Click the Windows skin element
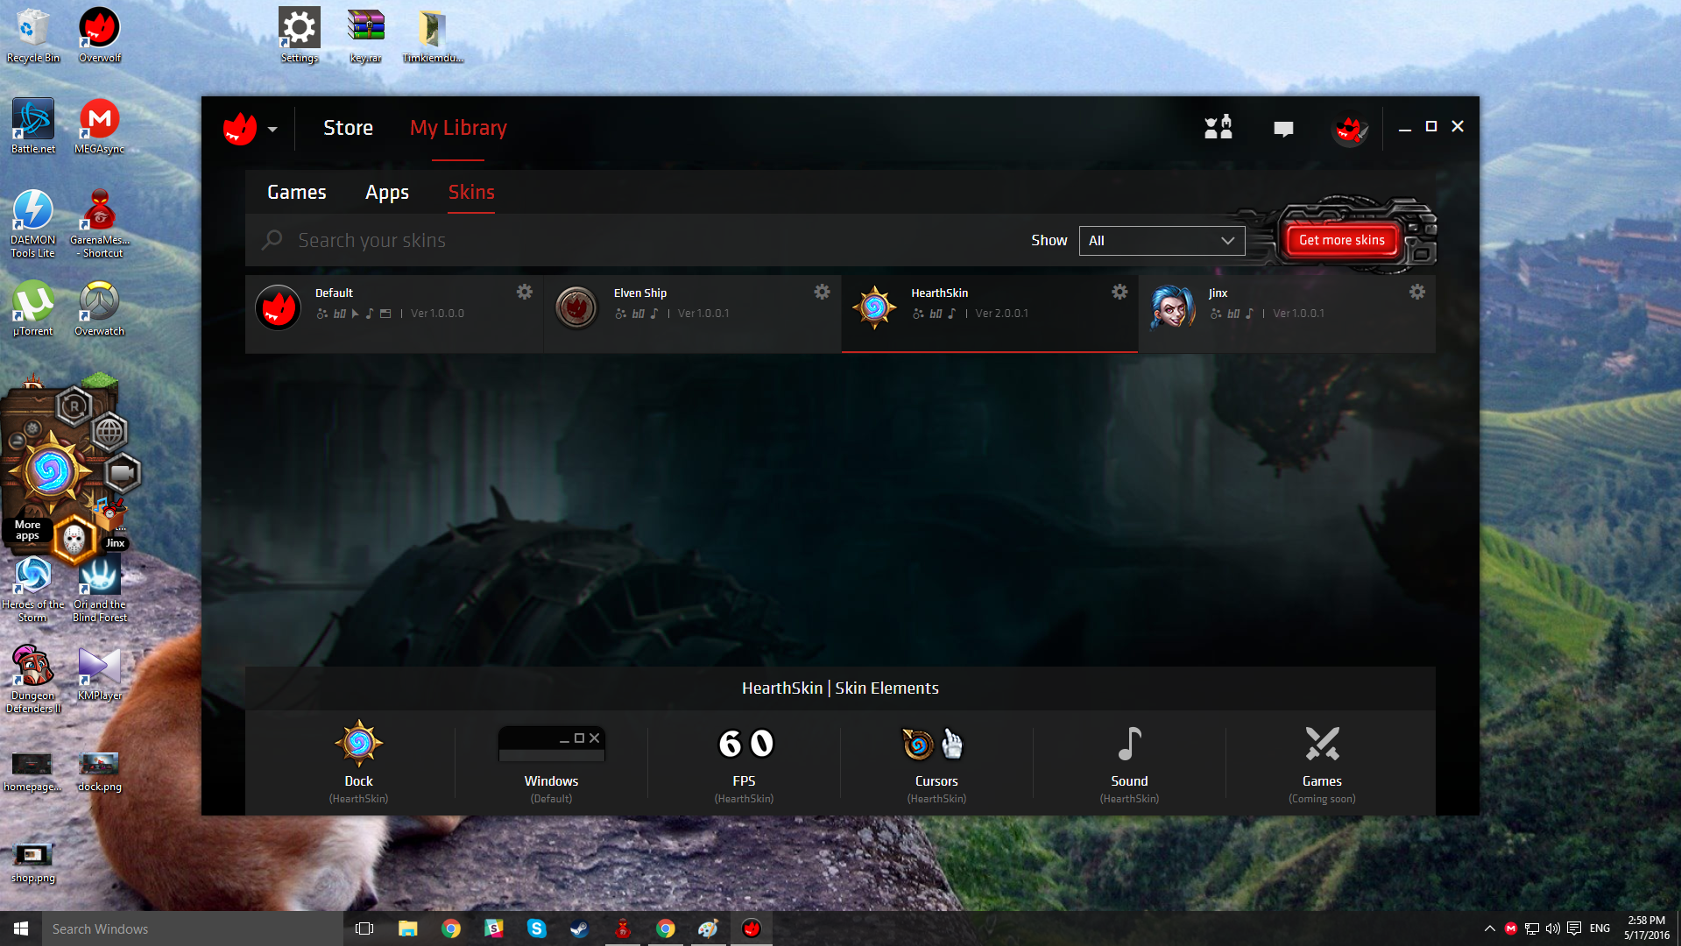The image size is (1681, 946). (x=551, y=761)
